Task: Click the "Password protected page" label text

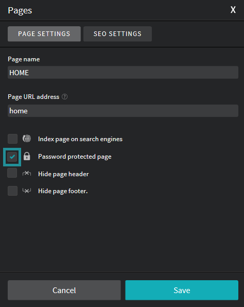Action: coord(75,157)
